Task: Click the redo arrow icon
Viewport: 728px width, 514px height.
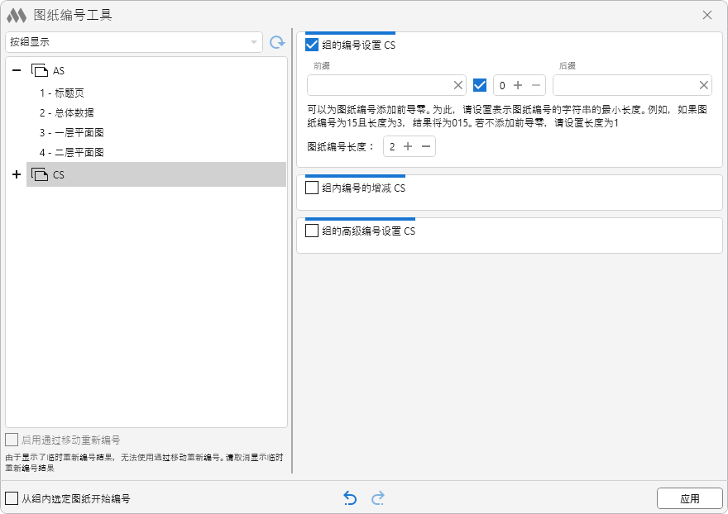Action: point(378,498)
